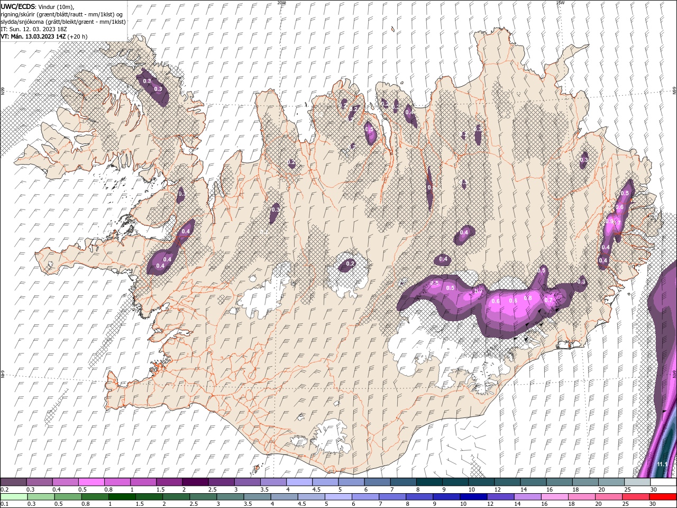This screenshot has width=677, height=508.
Task: Click the 'UWC/ECDS: Vindur (10m)' title text
Action: (x=38, y=6)
